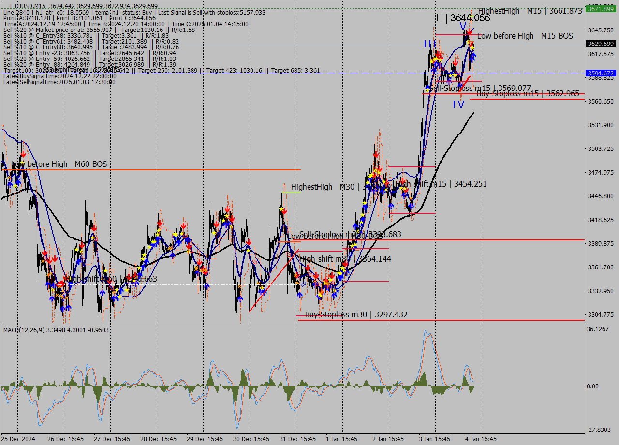Click the 3474.975 price axis value
The width and height of the screenshot is (619, 445).
(600, 172)
